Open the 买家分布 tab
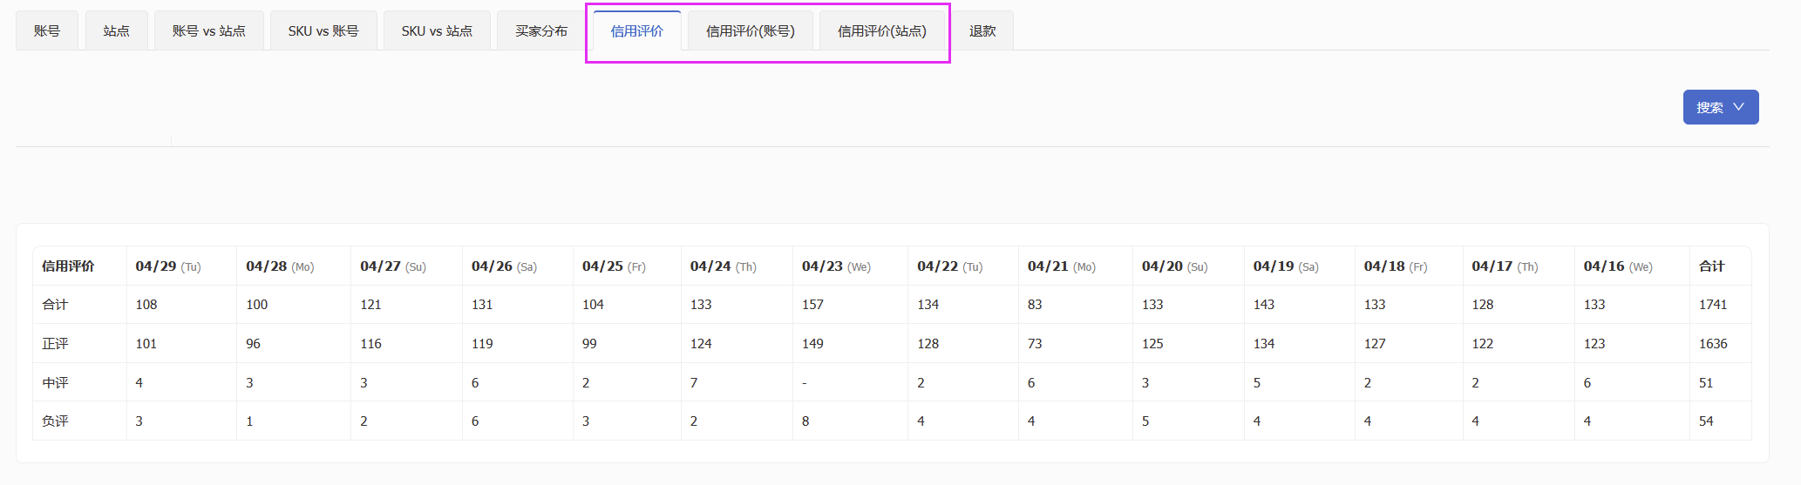Viewport: 1801px width, 485px height. pyautogui.click(x=541, y=30)
